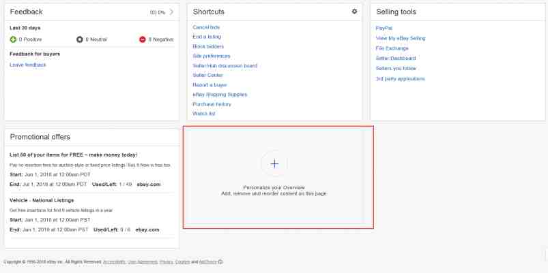Viewport: 548px width, 273px height.
Task: Open Leave feedback link
Action: point(27,65)
